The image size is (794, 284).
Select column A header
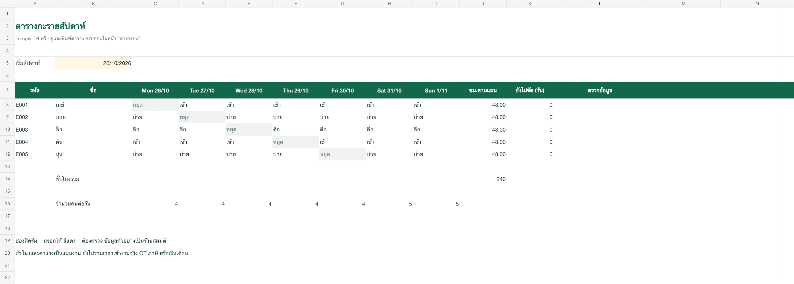[35, 4]
